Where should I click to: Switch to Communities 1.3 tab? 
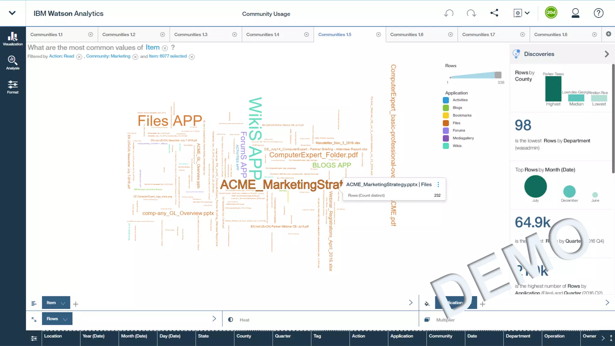[191, 35]
